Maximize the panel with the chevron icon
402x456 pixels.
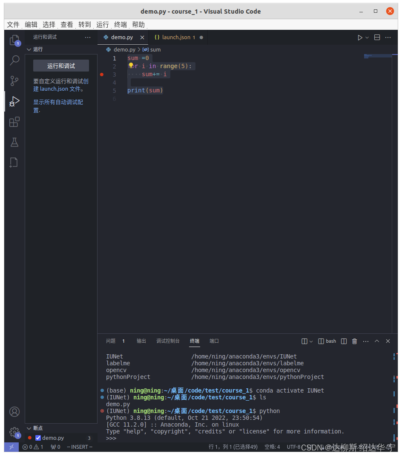click(376, 341)
